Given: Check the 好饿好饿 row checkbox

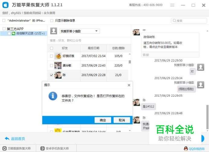Looking at the screenshot, I should tap(52, 56).
